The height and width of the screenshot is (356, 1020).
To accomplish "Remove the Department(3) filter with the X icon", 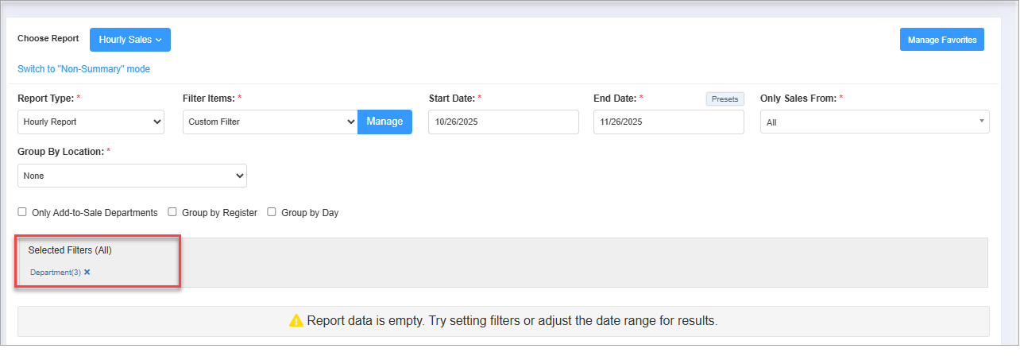I will click(87, 272).
